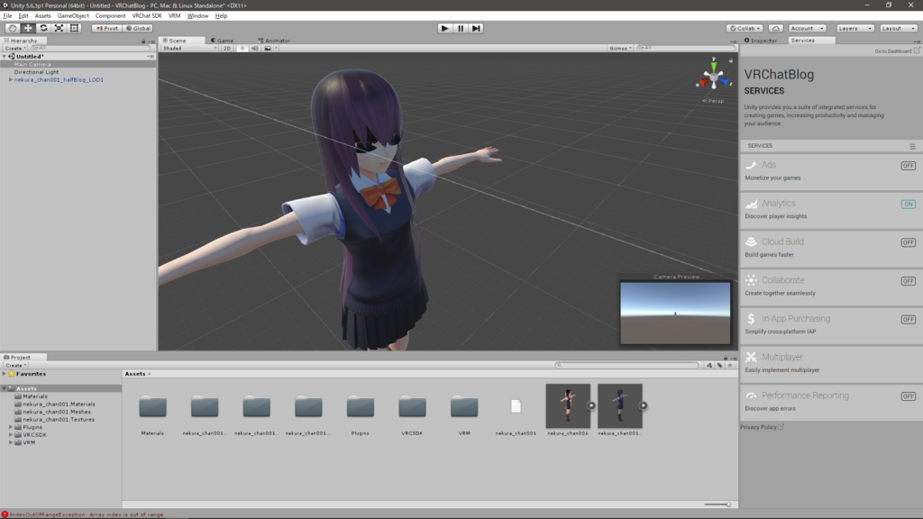Switch to the Animator tab

(274, 41)
